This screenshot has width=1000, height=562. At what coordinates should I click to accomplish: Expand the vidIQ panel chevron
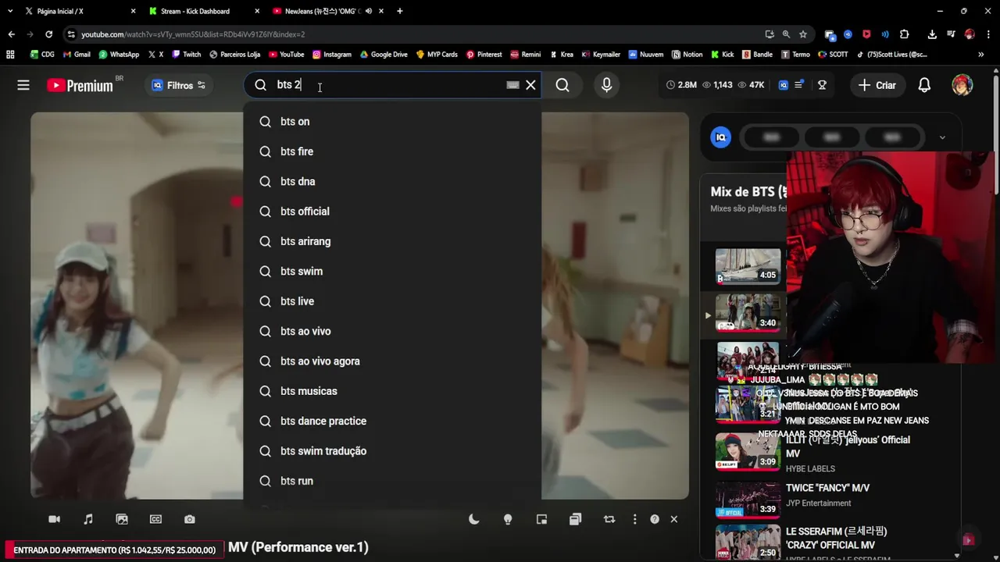(942, 137)
